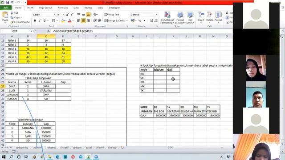285x160 pixels.
Task: Toggle Italic formatting
Action: click(40, 21)
